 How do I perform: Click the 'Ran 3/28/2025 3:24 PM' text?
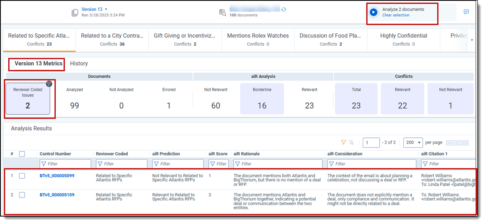coord(103,15)
